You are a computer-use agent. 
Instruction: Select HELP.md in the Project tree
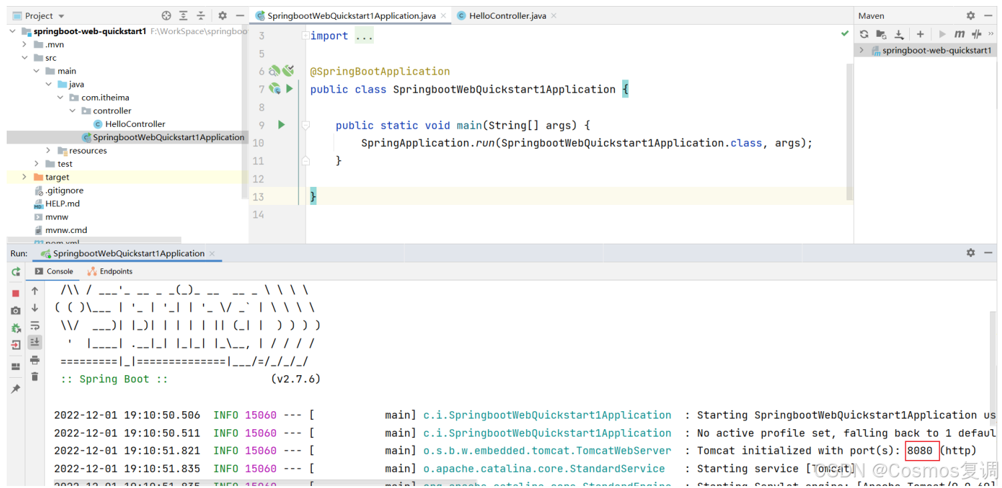coord(57,204)
